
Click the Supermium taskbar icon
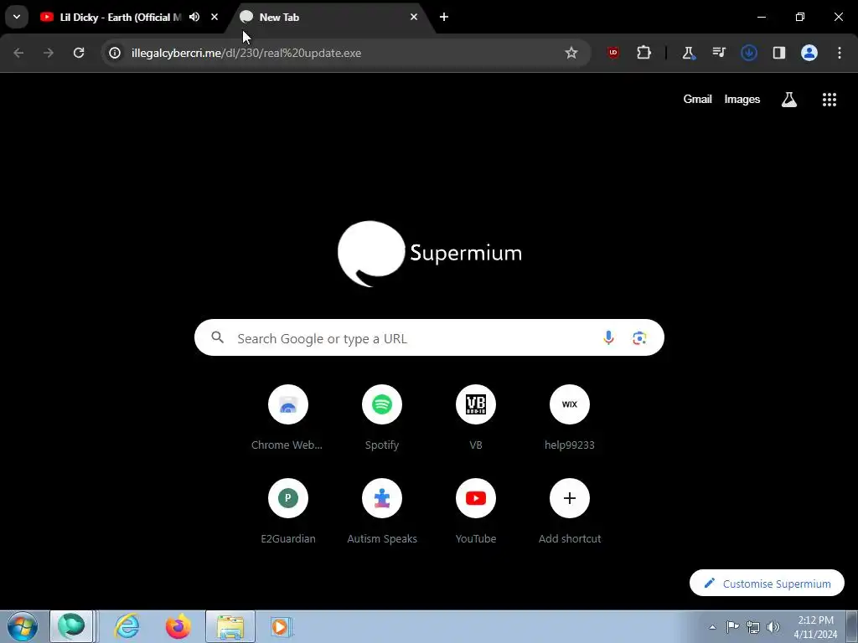pos(72,626)
